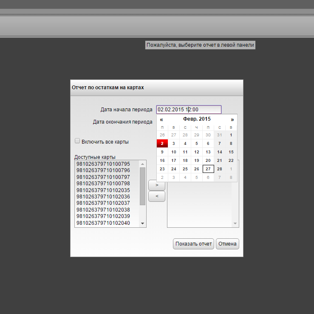Pick February 27 in the calendar
Screen dimensions: 314x314
(208, 169)
